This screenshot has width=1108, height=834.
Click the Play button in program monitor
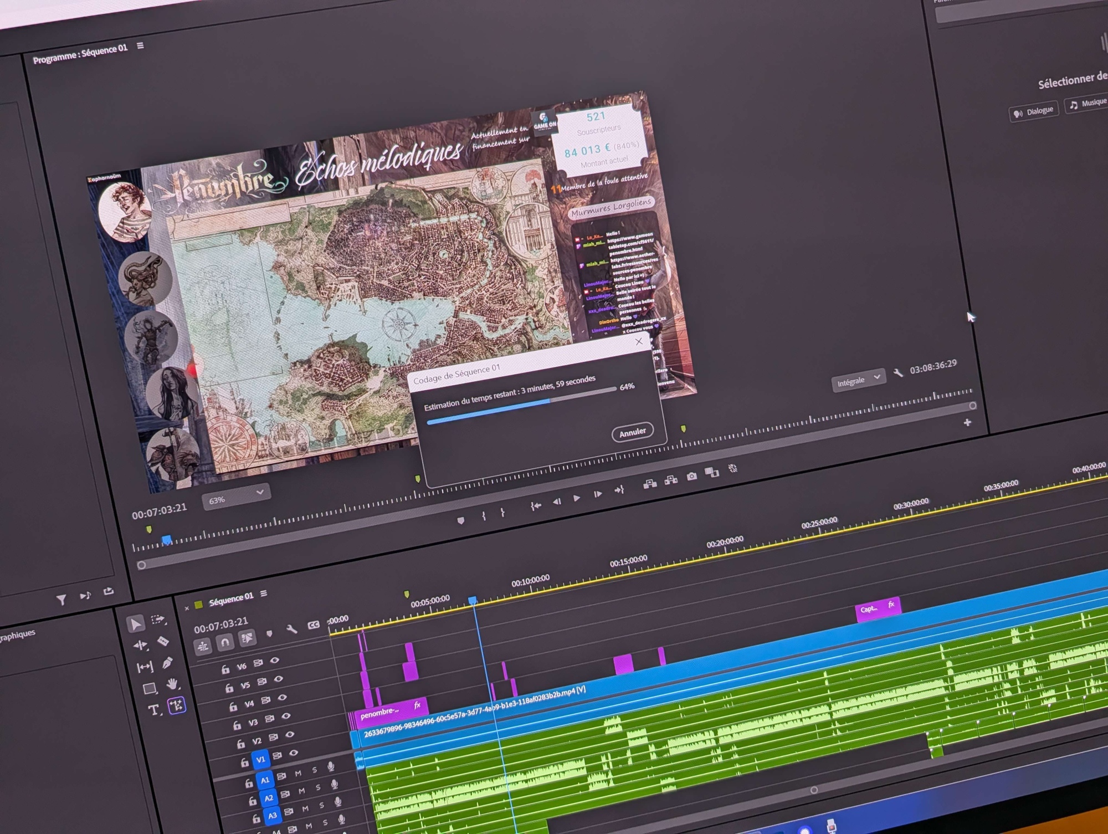coord(577,498)
